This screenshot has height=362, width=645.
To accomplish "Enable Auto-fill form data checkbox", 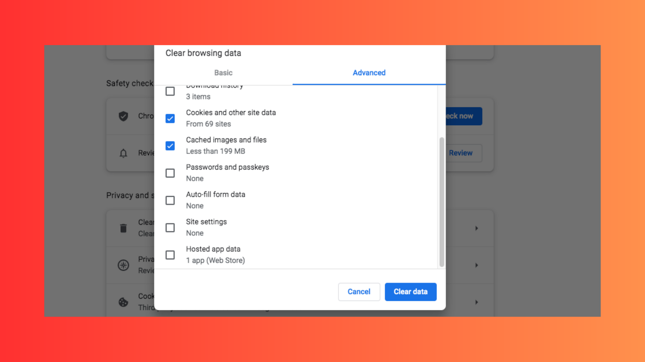I will coord(170,200).
